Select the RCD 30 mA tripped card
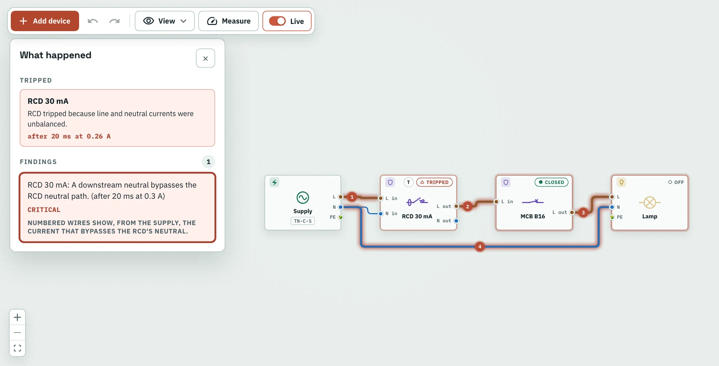Screen dimensions: 719x366 (x=117, y=118)
